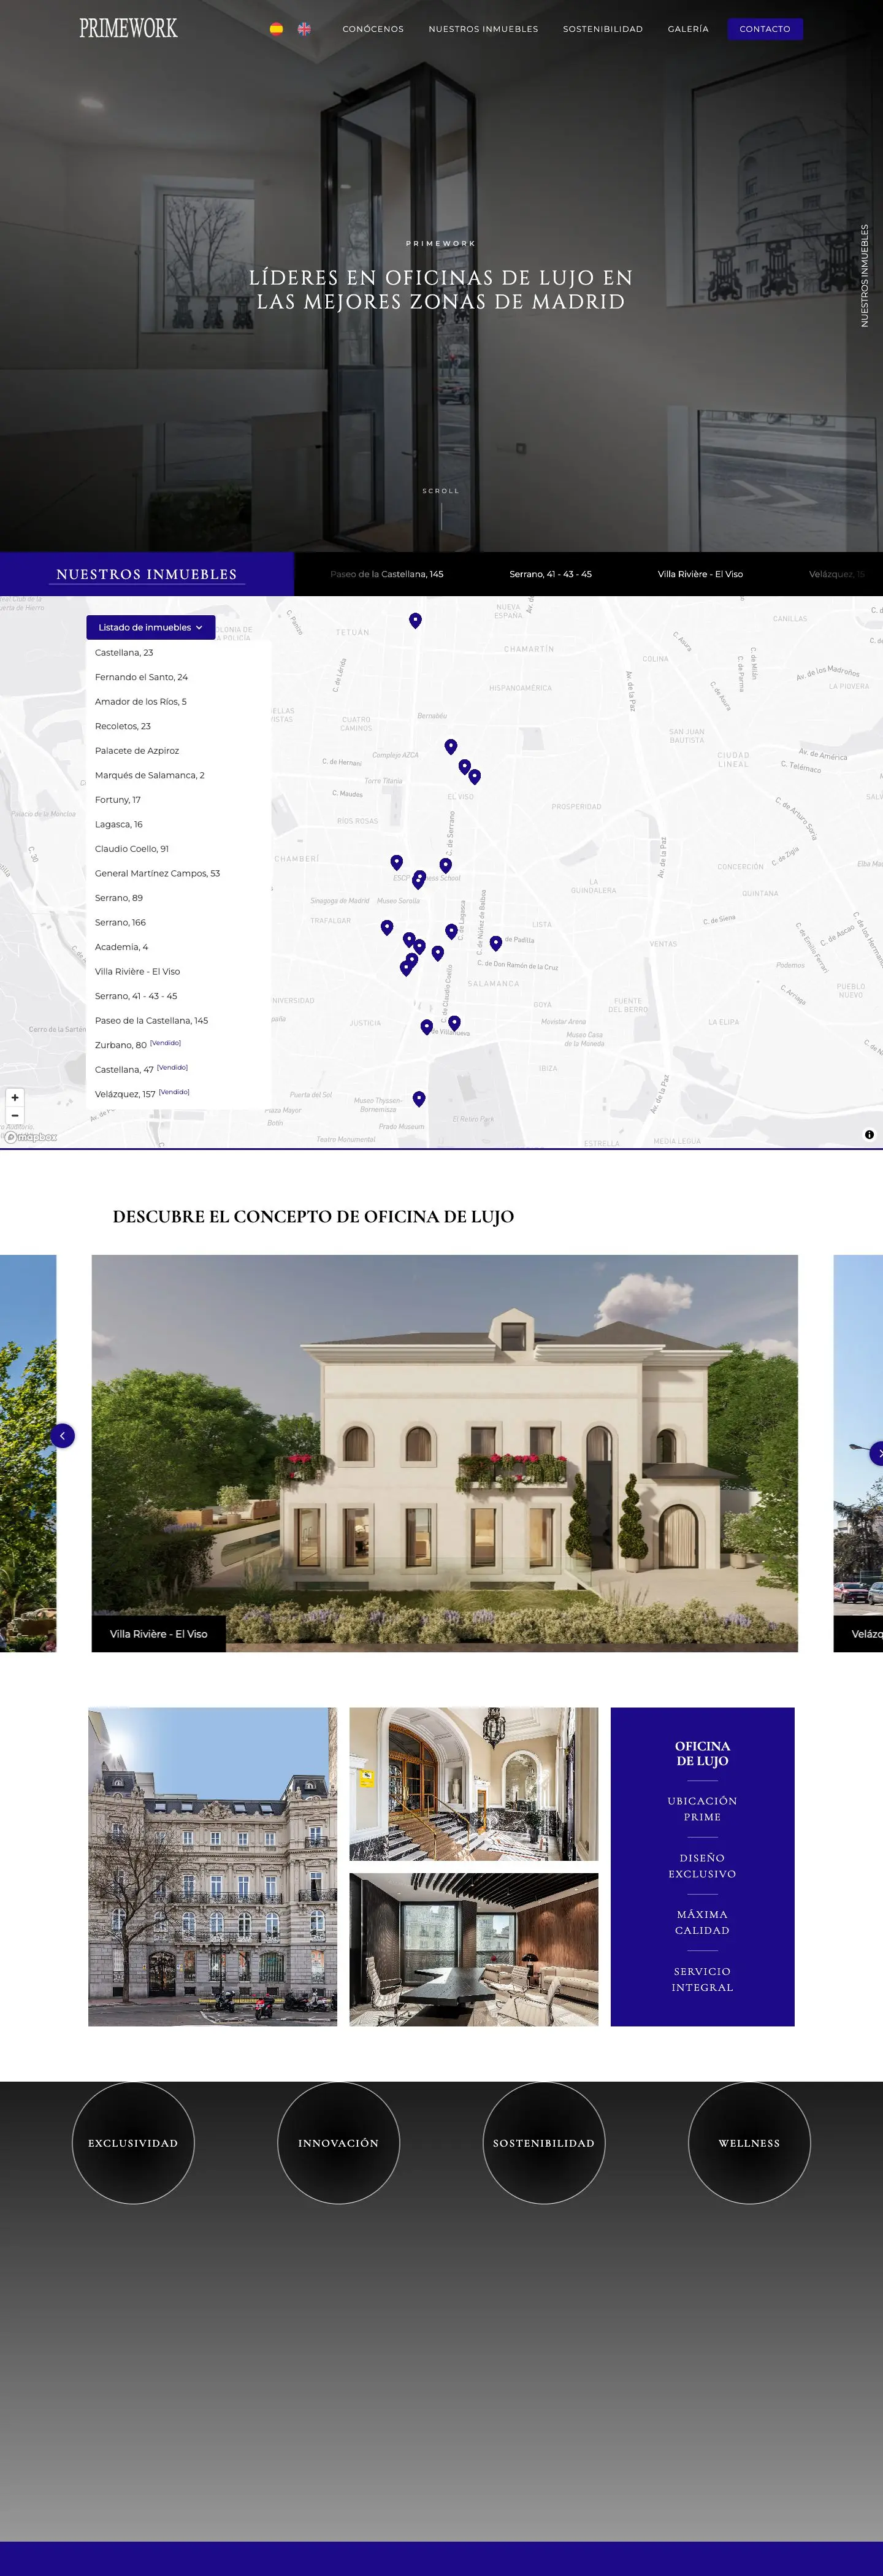Click the Contacto button
The image size is (883, 2576).
point(765,29)
